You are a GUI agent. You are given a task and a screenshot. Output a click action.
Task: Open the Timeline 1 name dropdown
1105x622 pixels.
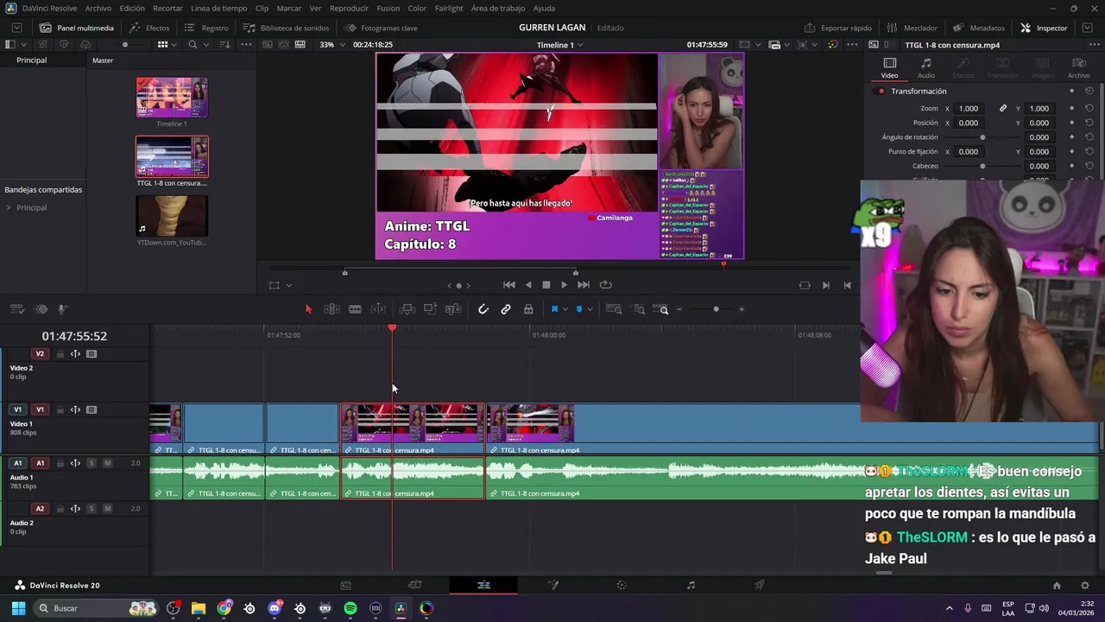click(559, 45)
